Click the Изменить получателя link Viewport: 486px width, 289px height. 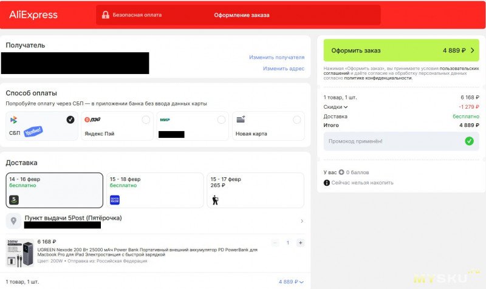tap(276, 57)
